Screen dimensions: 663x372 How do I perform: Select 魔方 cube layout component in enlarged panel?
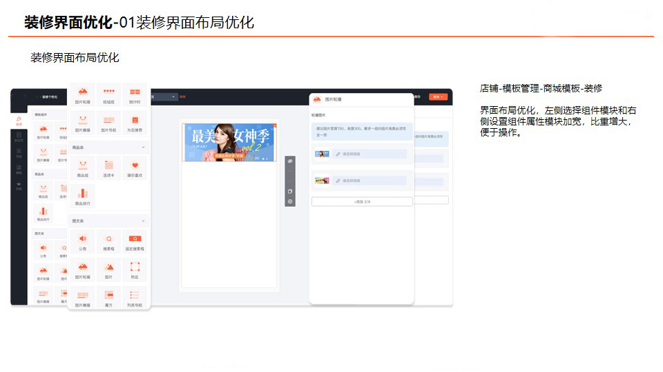[108, 298]
